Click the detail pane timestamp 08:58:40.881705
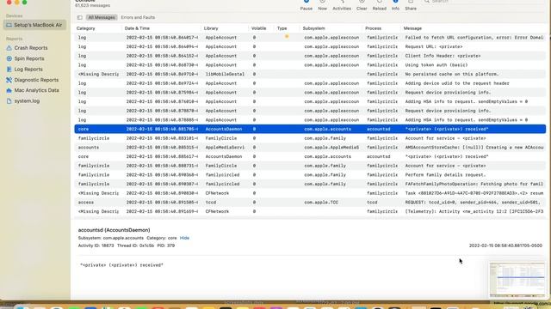Viewport: 551px width, 309px height. [x=505, y=245]
